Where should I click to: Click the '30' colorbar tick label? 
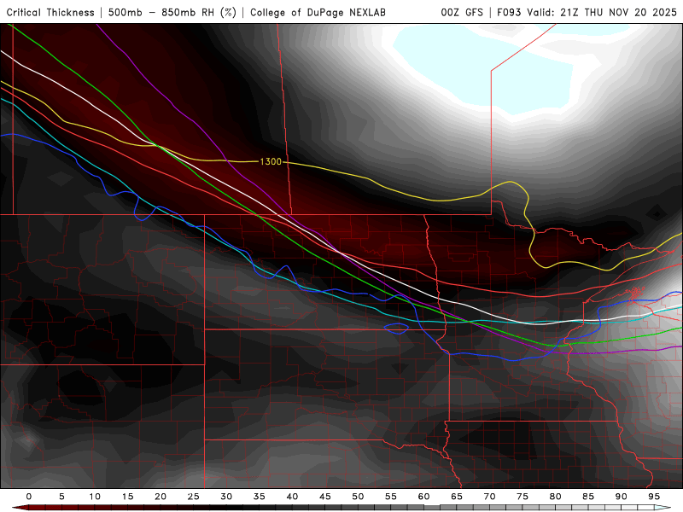point(226,497)
